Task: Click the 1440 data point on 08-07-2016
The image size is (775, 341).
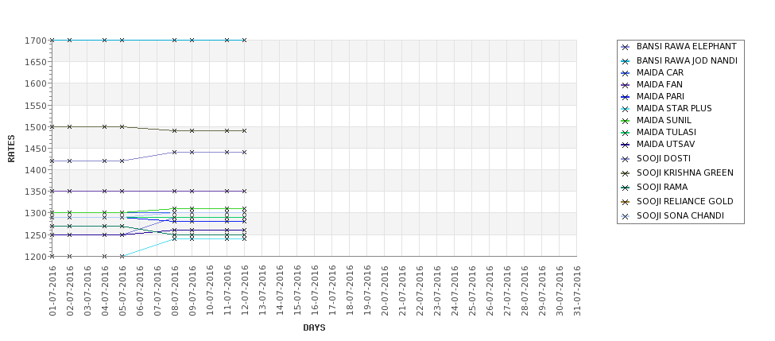Action: 174,152
